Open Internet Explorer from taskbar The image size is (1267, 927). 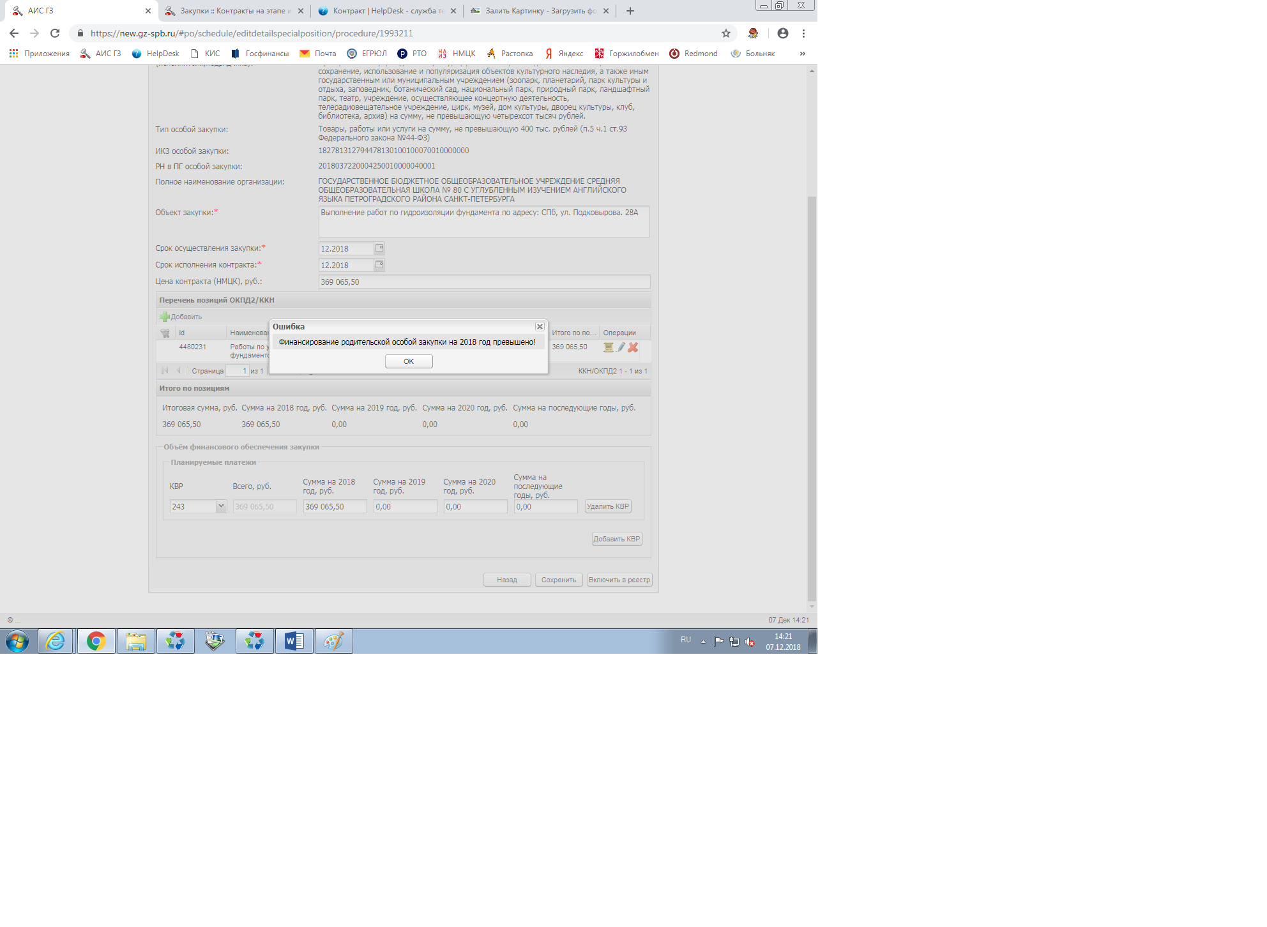[56, 641]
